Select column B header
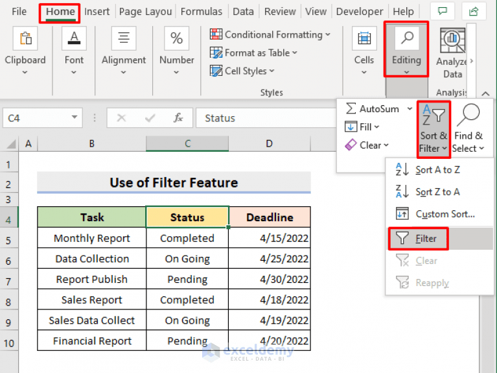The height and width of the screenshot is (373, 497). pos(91,144)
